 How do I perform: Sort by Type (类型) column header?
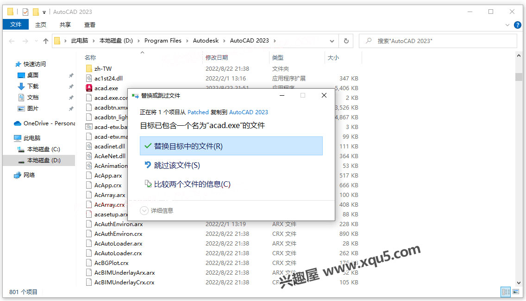click(x=278, y=58)
